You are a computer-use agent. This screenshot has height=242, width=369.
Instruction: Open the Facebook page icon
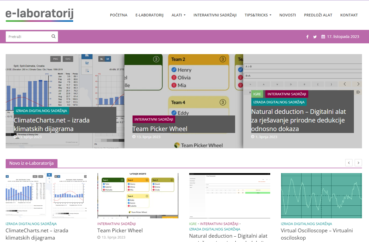pos(307,37)
